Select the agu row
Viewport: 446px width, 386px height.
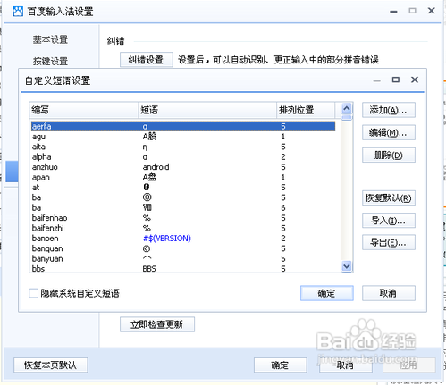(x=183, y=137)
